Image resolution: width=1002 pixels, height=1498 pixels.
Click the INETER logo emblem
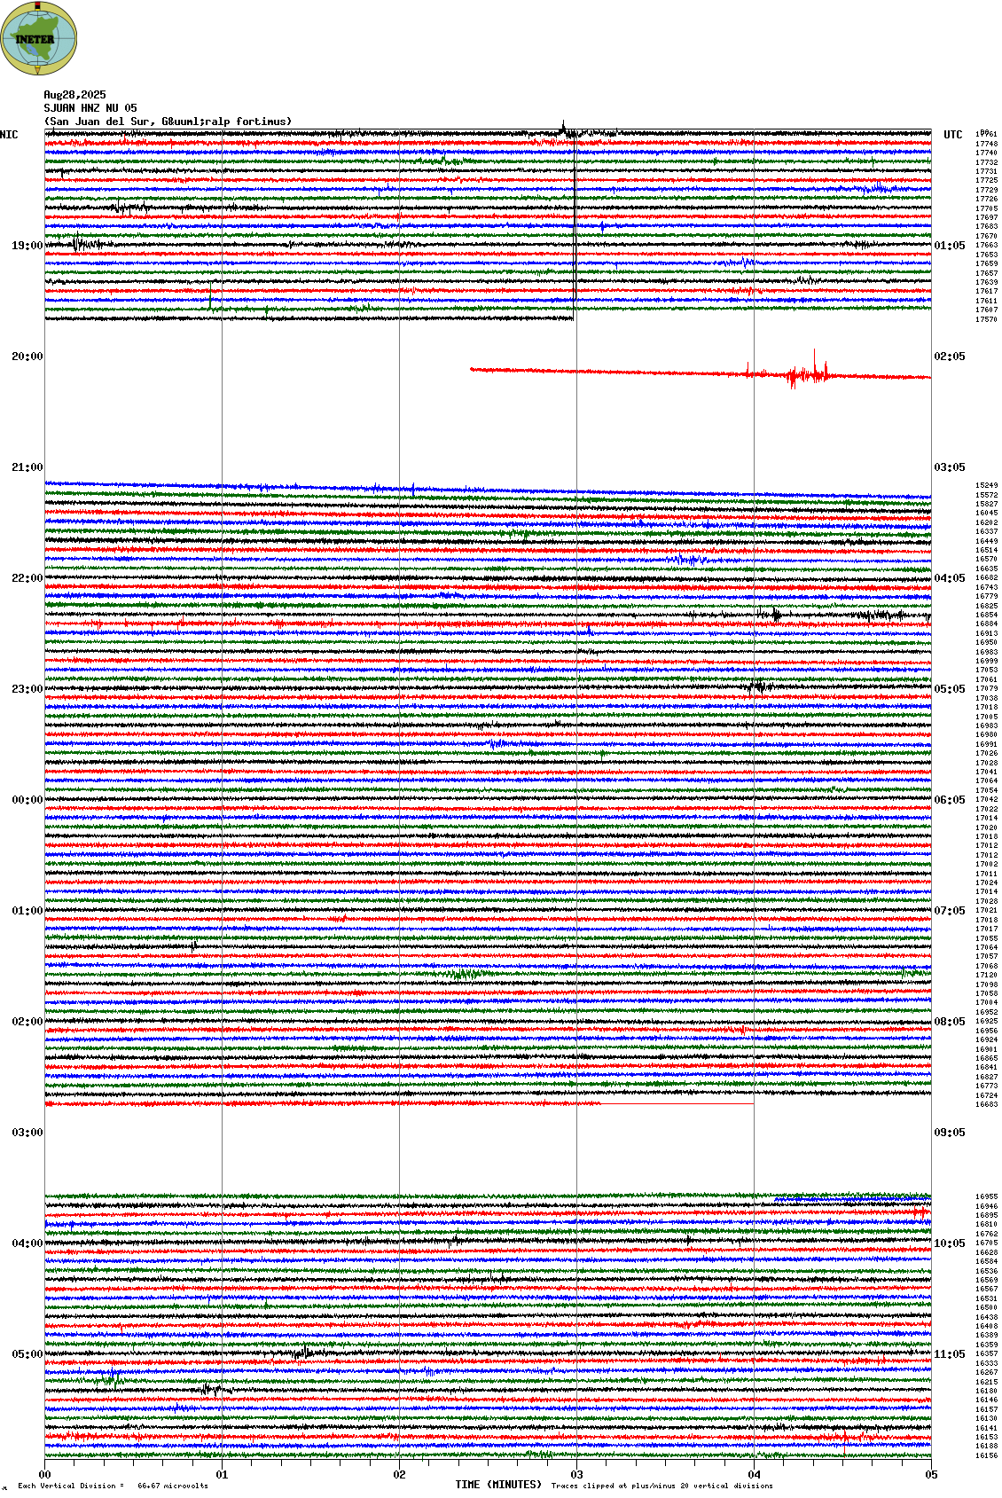coord(38,38)
